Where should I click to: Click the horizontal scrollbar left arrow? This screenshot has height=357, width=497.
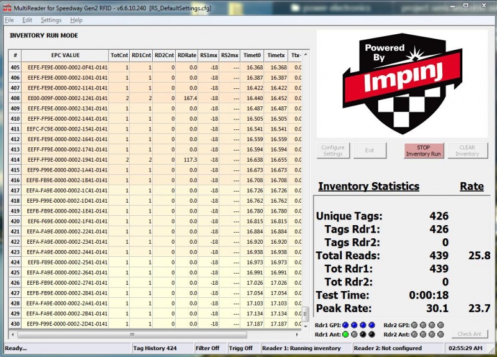12,335
